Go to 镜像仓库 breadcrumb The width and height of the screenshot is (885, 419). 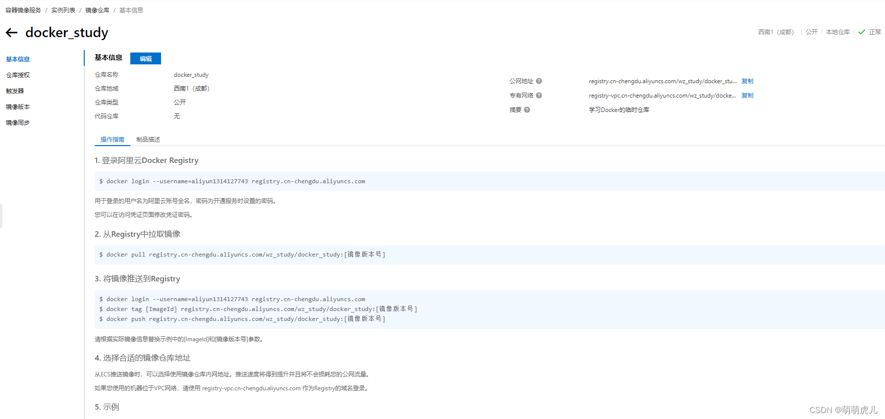(x=97, y=10)
